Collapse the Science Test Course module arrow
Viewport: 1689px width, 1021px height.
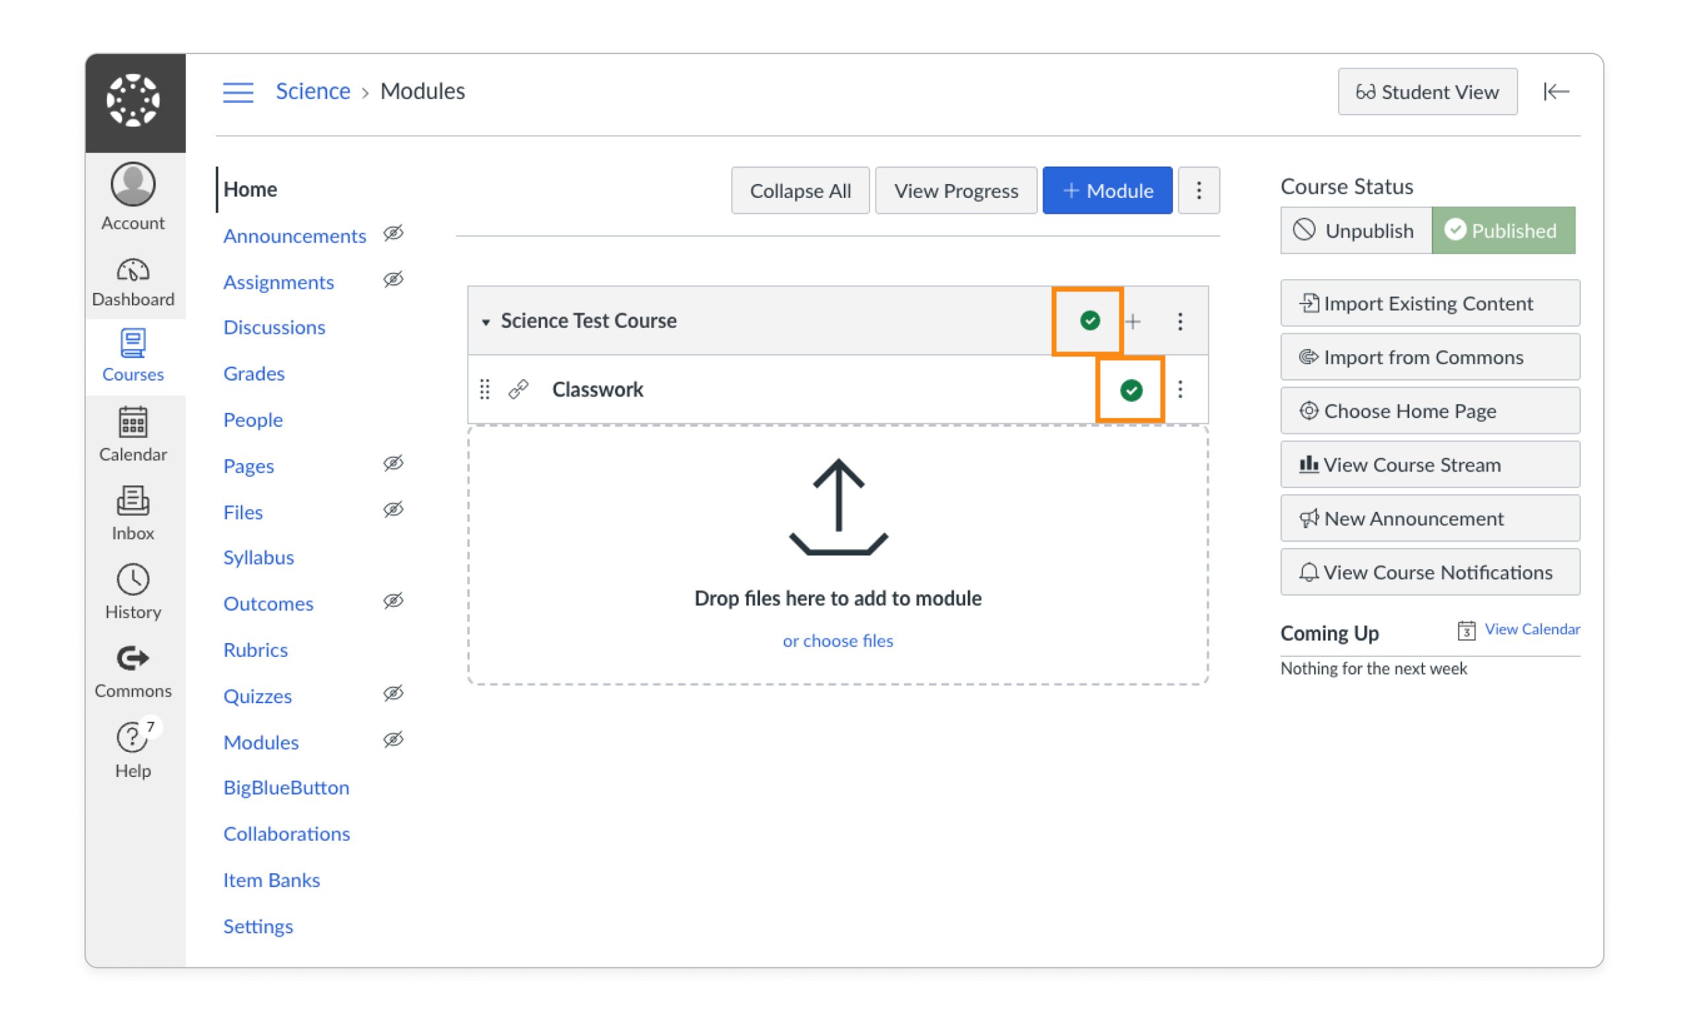pos(486,321)
